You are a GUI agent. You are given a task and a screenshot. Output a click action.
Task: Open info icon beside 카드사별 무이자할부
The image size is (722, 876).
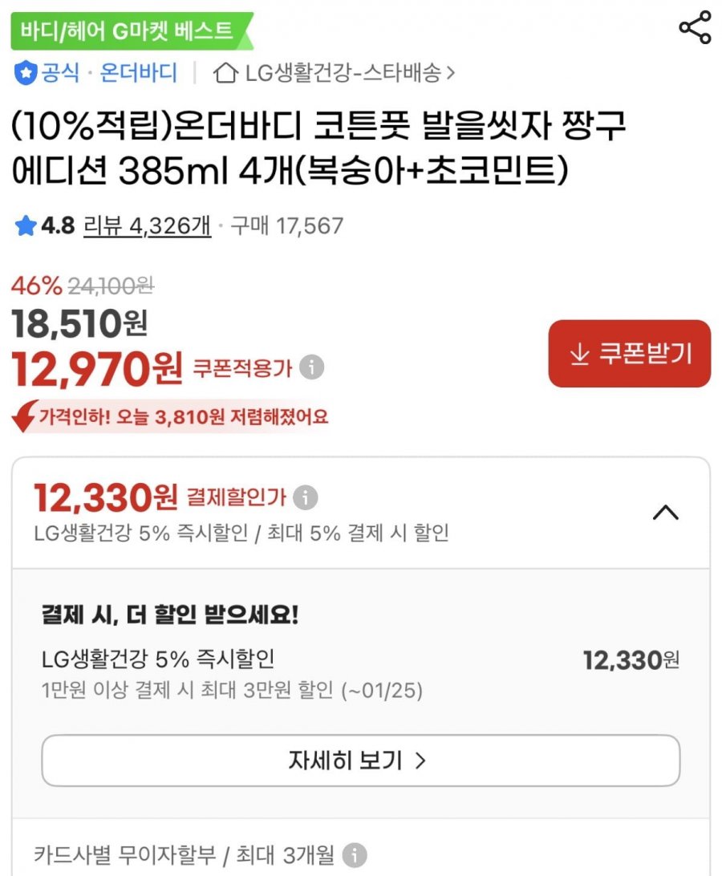click(x=355, y=855)
